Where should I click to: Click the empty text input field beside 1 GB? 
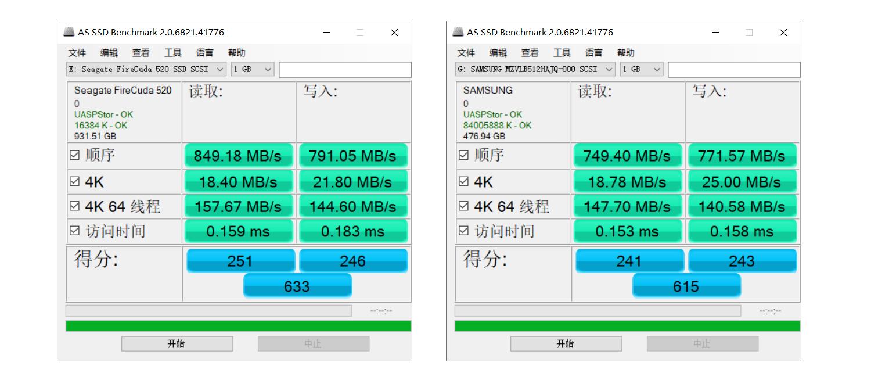pos(345,69)
